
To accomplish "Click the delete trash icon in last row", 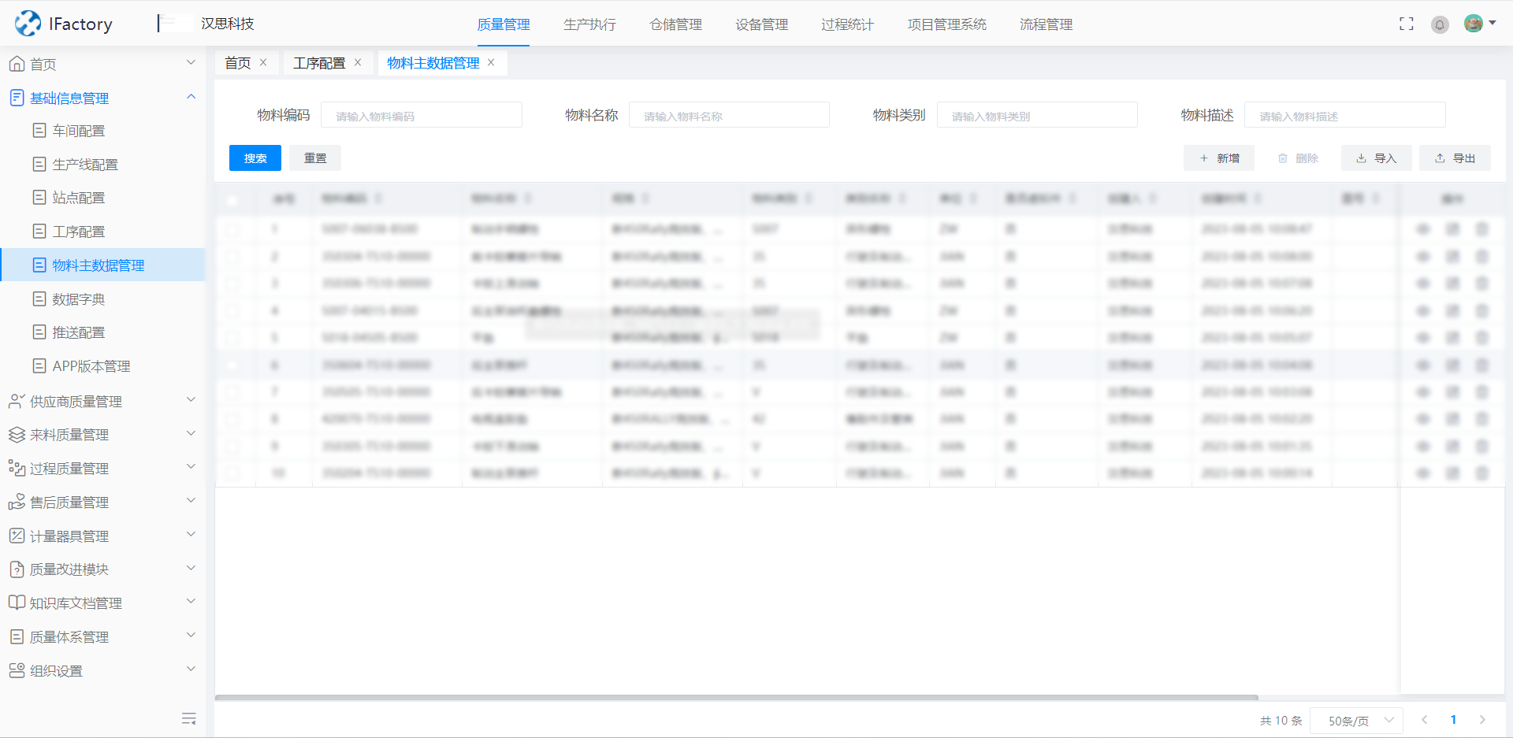I will point(1481,473).
